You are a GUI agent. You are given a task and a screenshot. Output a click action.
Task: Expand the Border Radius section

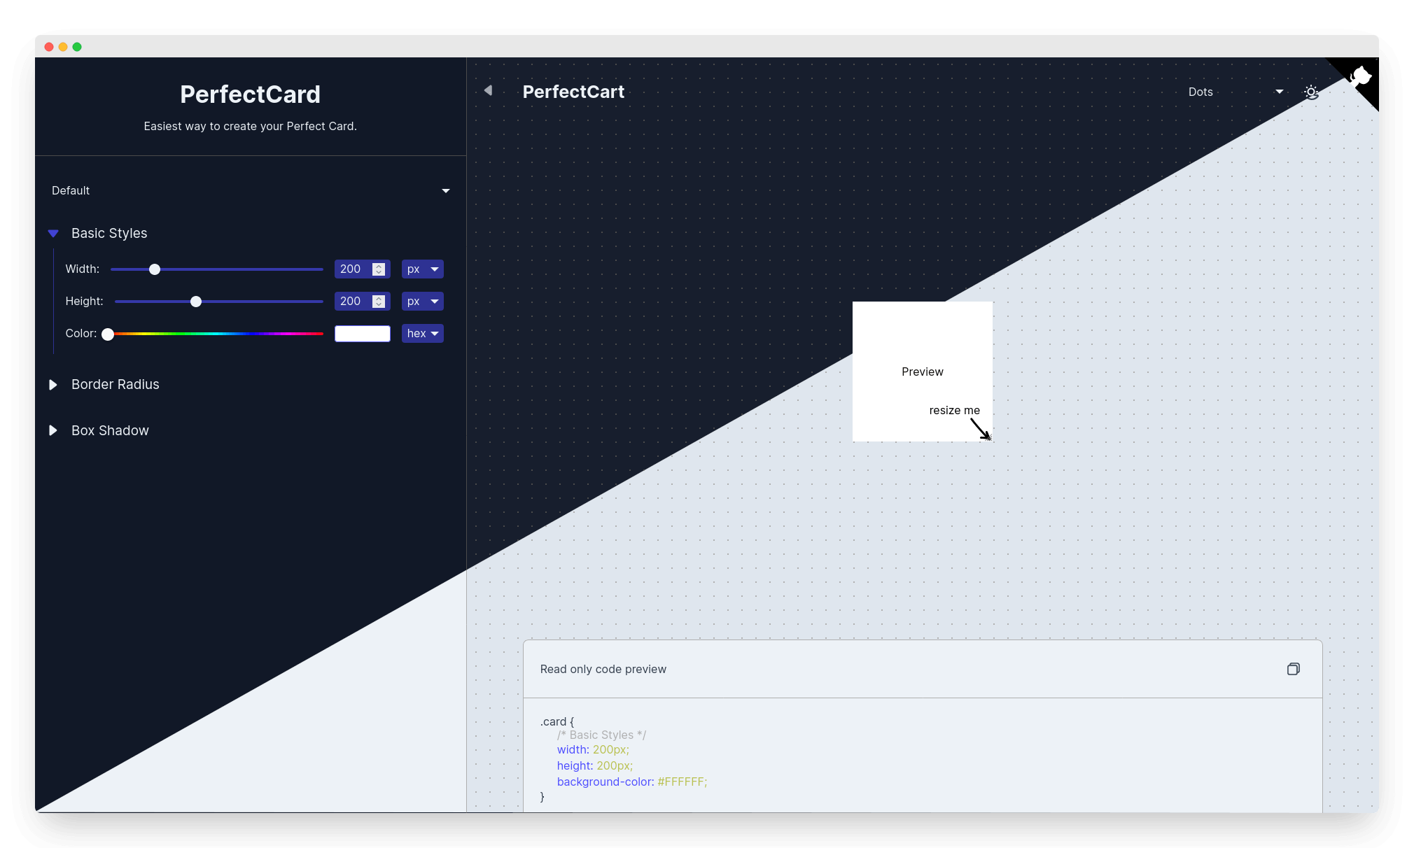[x=53, y=385]
